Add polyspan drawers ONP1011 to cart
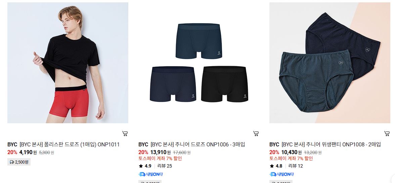Screen dimensions: 395x183 (x=125, y=133)
